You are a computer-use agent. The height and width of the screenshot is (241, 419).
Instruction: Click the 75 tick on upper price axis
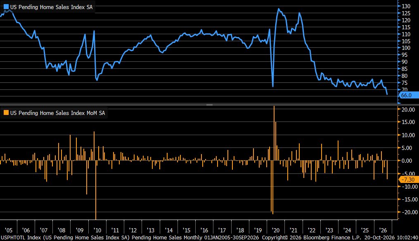coord(404,83)
